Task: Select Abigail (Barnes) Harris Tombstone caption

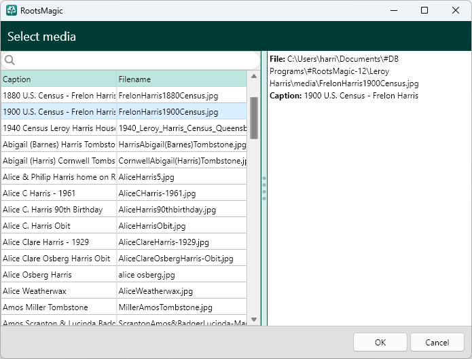Action: 59,145
